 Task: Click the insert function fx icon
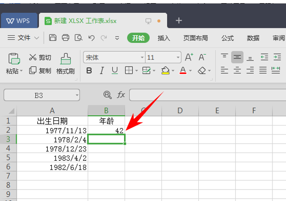tap(121, 95)
